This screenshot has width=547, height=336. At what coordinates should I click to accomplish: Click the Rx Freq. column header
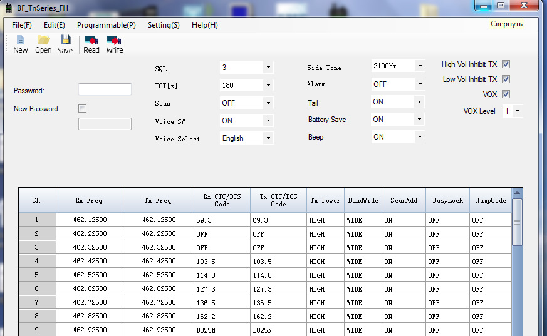[90, 201]
